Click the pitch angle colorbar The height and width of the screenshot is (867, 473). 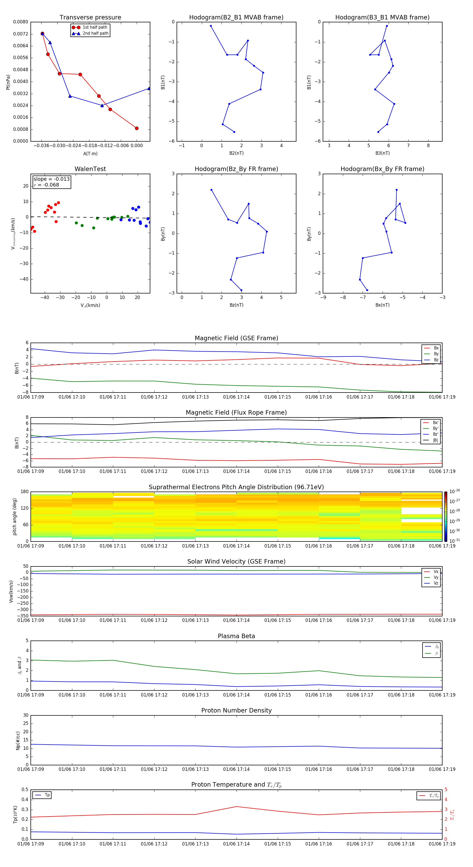coord(446,516)
